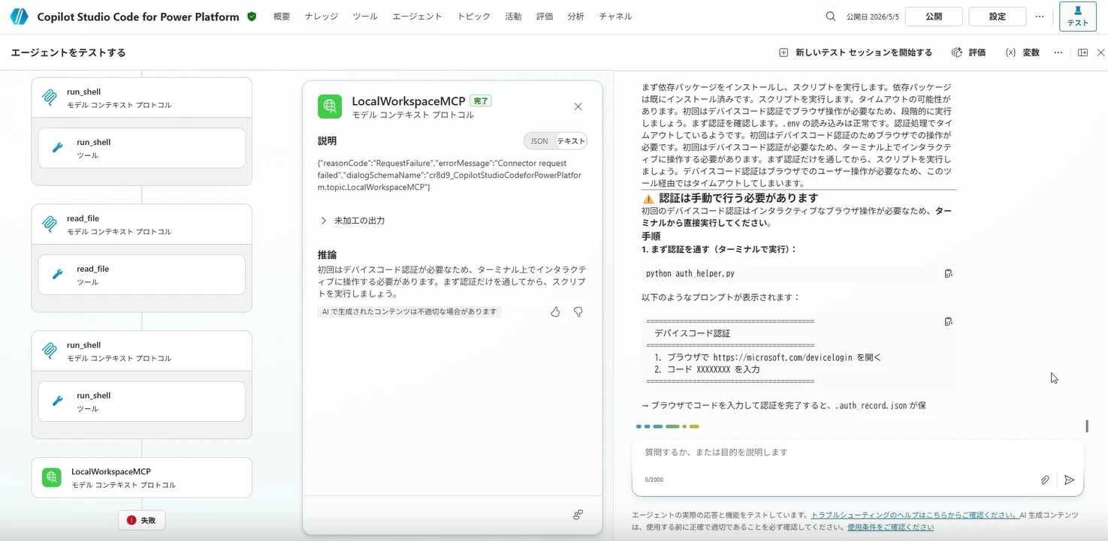Open the troubleshooting help link
The image size is (1108, 541).
click(914, 515)
